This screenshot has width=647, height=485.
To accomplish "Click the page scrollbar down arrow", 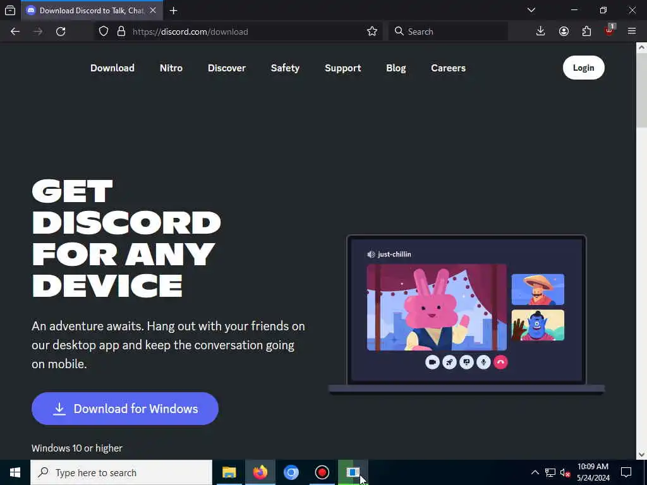I will coord(641,455).
